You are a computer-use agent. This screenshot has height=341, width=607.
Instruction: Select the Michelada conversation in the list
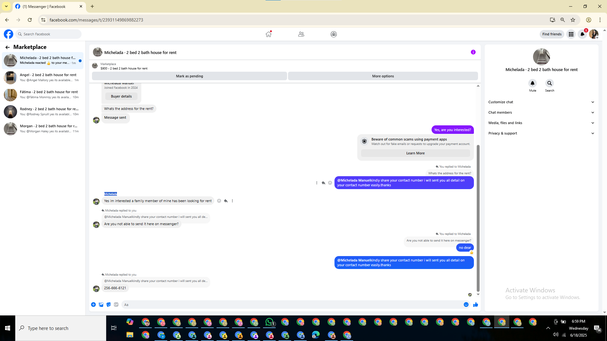click(43, 60)
